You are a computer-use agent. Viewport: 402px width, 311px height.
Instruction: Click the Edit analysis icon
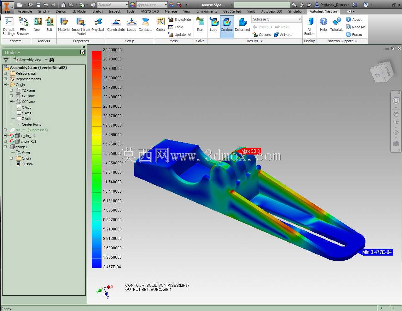point(50,25)
